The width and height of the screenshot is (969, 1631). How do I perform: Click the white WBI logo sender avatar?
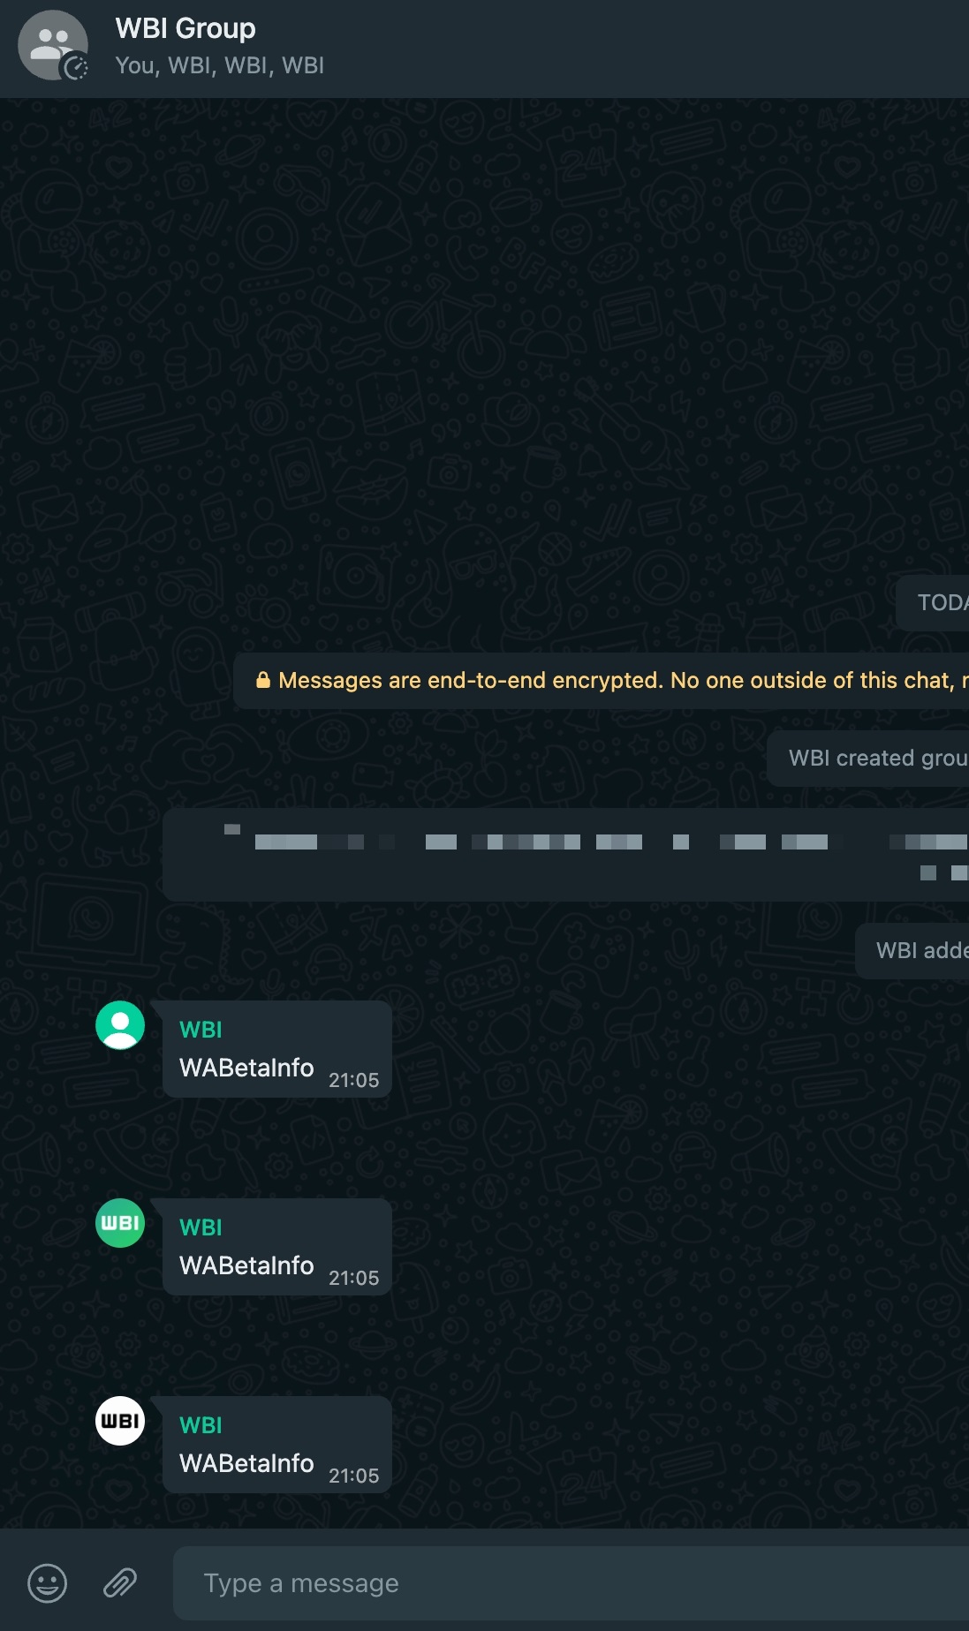pyautogui.click(x=120, y=1421)
